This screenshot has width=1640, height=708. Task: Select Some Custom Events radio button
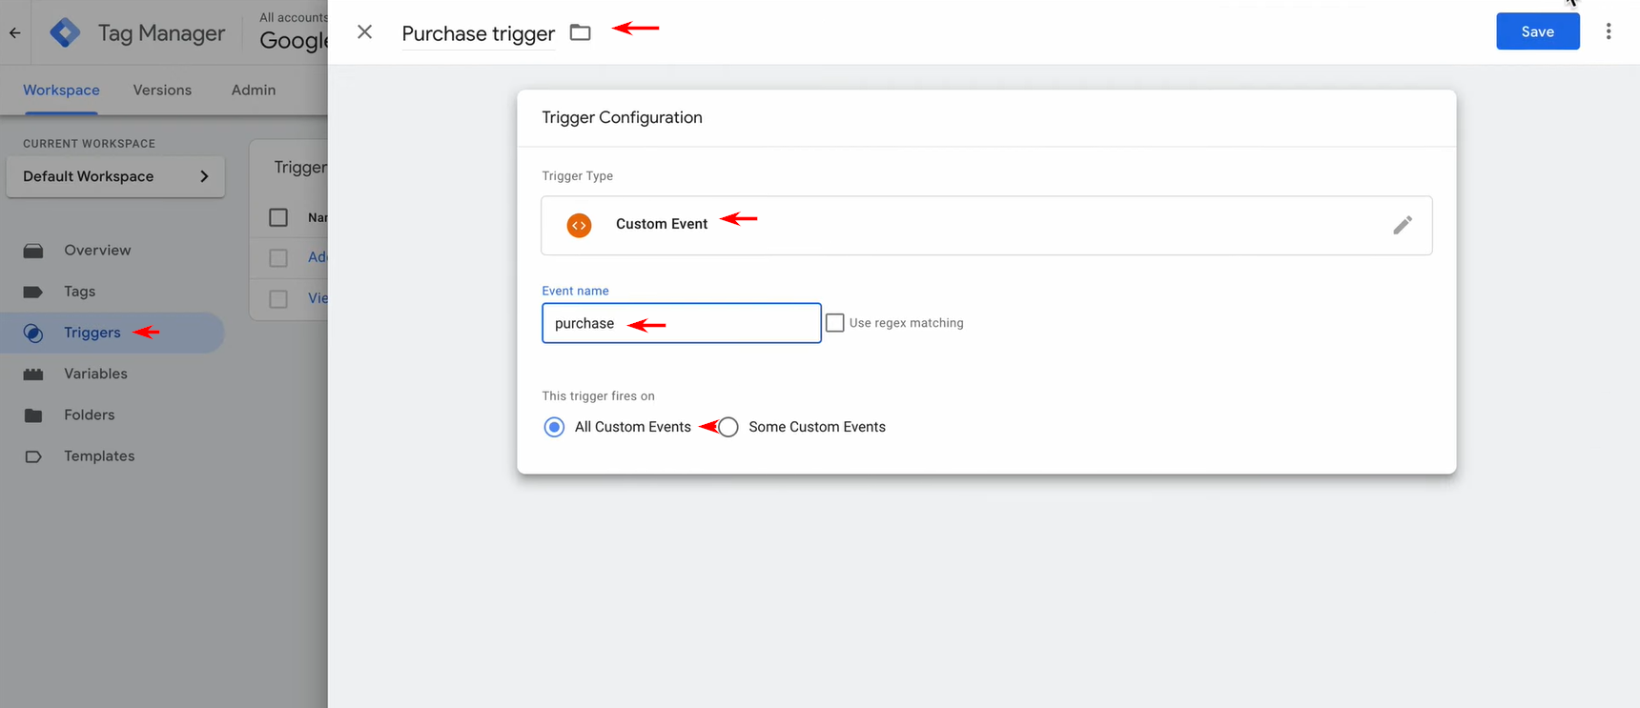(728, 427)
